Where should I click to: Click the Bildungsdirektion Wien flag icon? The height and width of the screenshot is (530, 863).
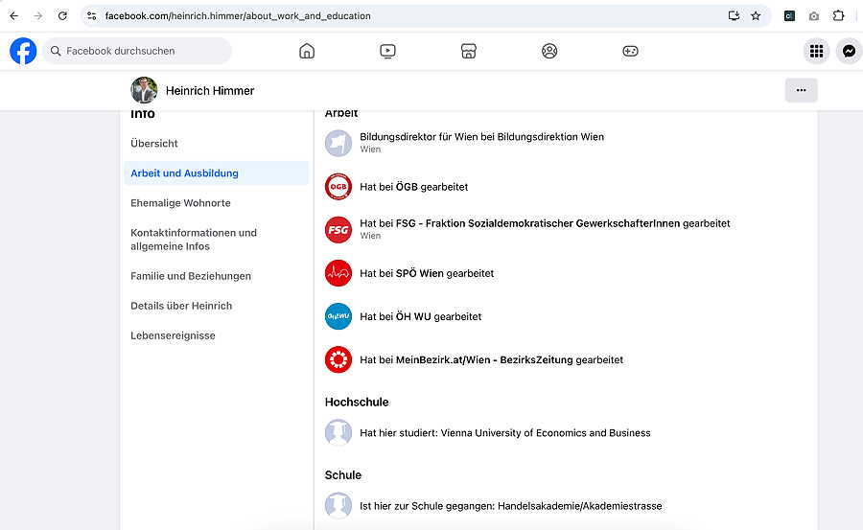[338, 143]
